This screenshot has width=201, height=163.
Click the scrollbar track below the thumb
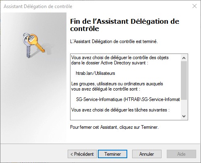184,106
